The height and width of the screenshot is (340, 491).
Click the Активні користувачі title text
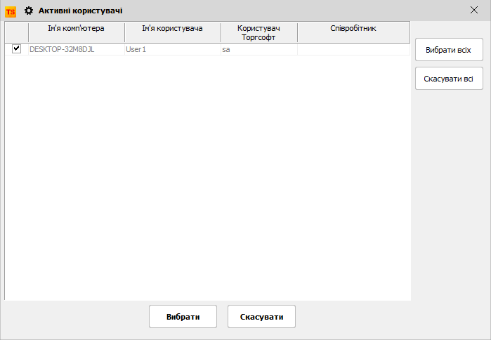pyautogui.click(x=81, y=11)
